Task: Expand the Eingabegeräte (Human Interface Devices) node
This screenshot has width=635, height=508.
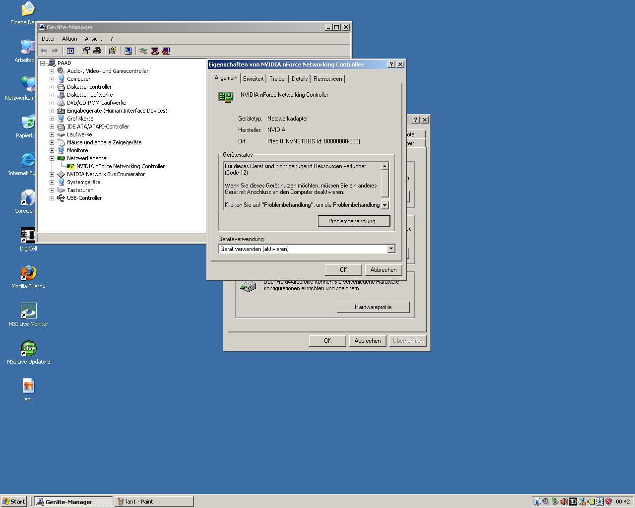Action: pyautogui.click(x=52, y=111)
